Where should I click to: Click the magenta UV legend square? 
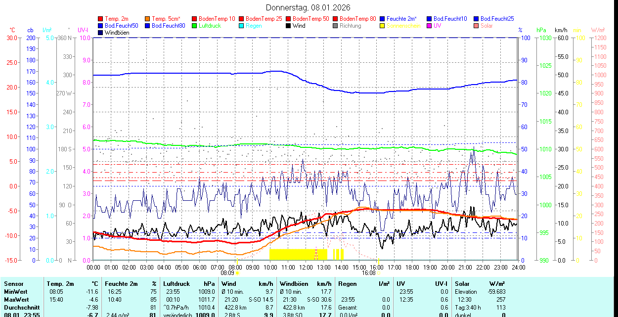coord(429,26)
